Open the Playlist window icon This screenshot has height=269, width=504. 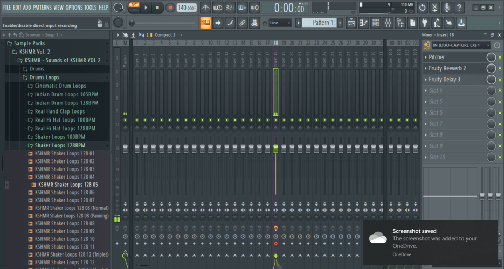pyautogui.click(x=351, y=23)
